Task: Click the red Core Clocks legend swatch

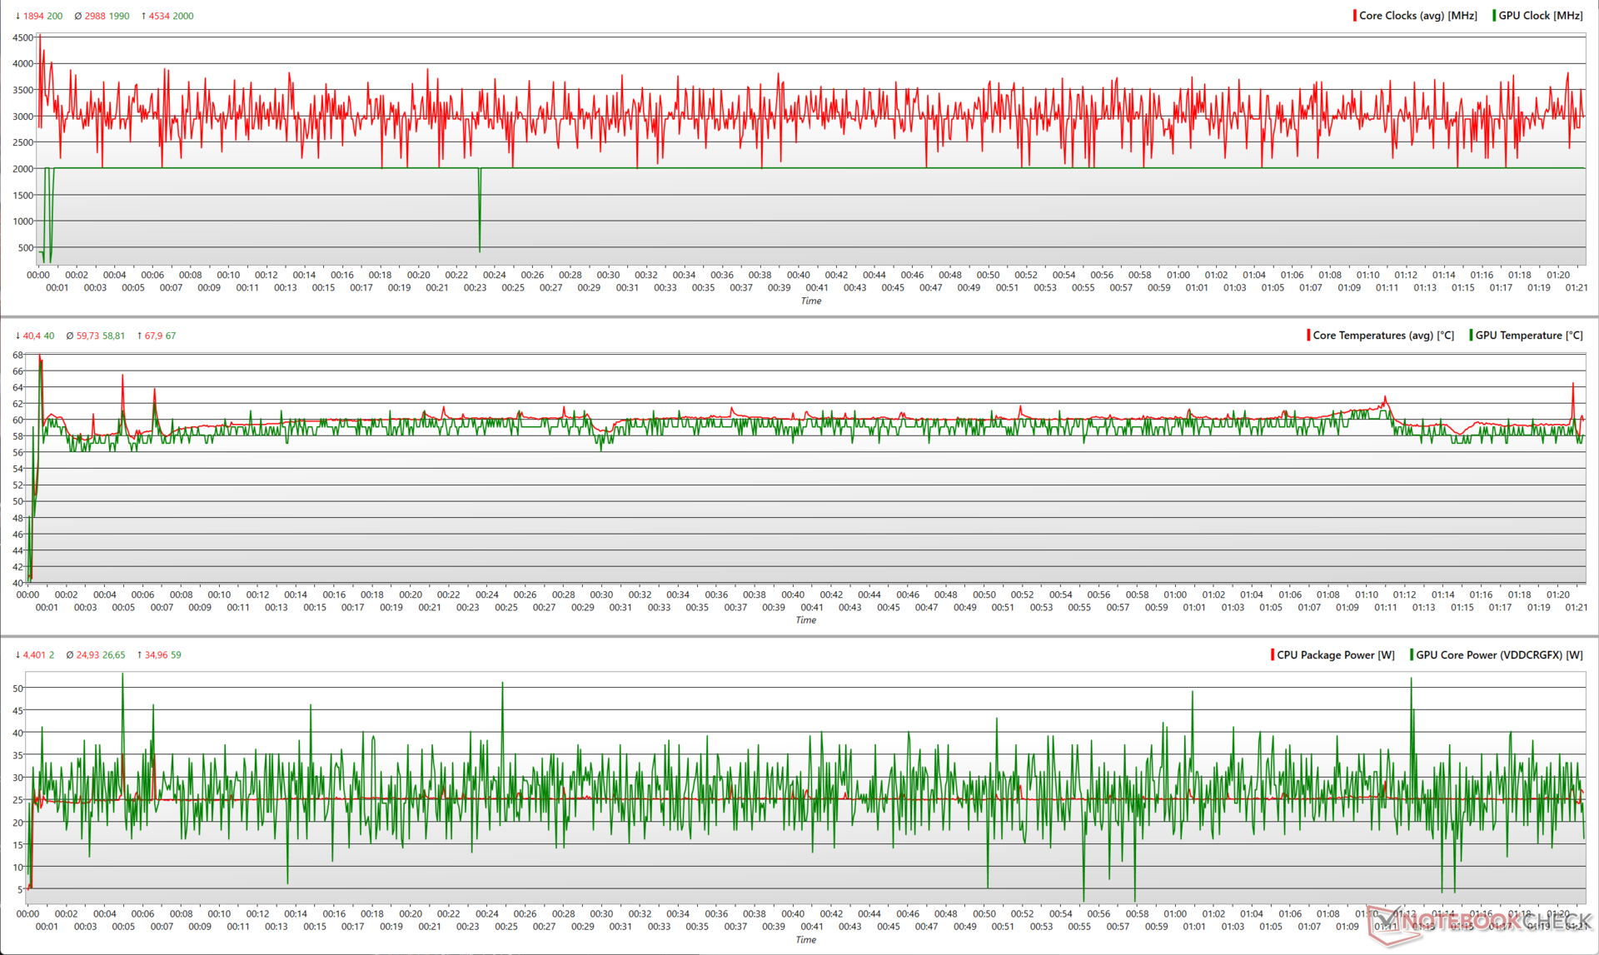Action: [1355, 16]
